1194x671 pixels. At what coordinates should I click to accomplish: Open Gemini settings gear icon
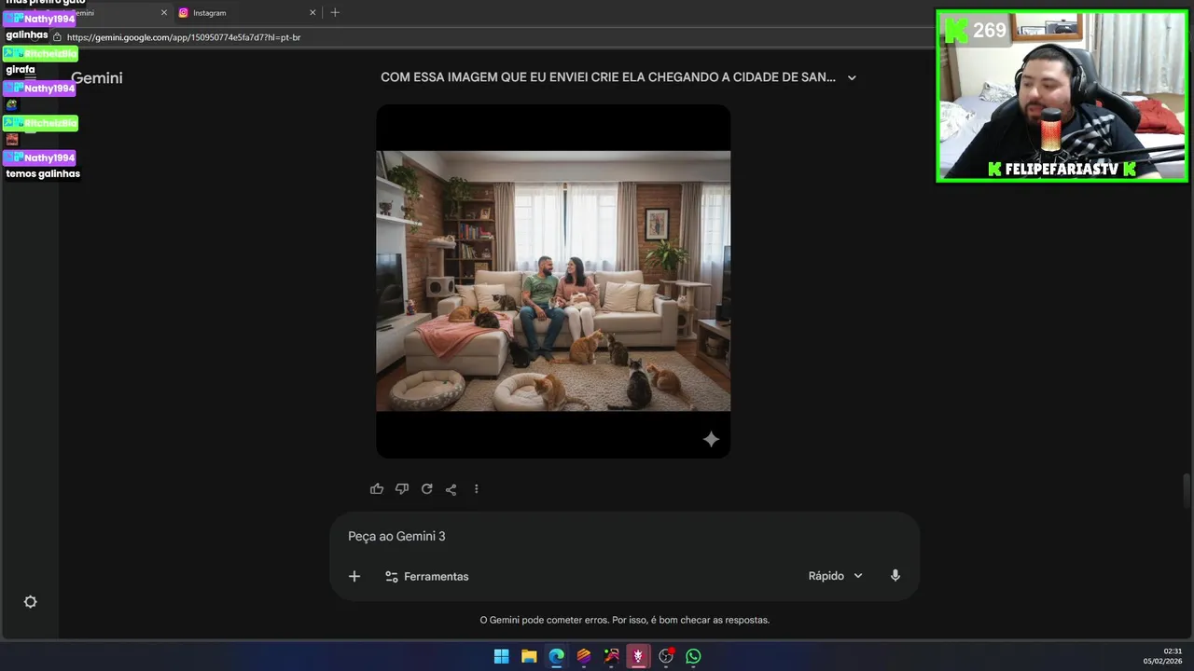[x=30, y=602]
